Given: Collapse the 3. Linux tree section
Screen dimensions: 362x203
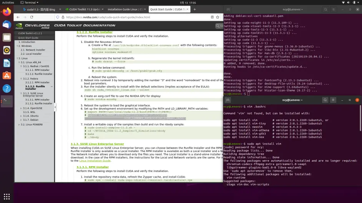Looking at the screenshot, I should 17,59.
